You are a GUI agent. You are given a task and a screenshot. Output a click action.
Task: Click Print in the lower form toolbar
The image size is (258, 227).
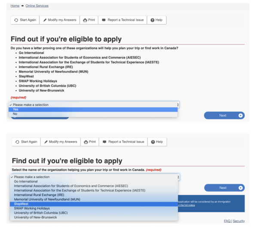tap(90, 142)
